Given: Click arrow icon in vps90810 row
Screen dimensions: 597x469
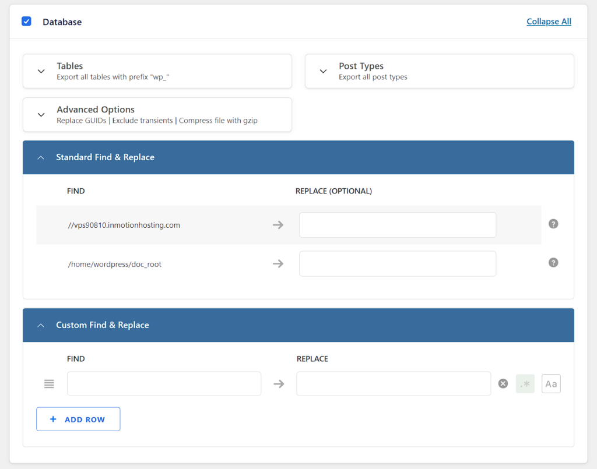Looking at the screenshot, I should click(x=278, y=225).
